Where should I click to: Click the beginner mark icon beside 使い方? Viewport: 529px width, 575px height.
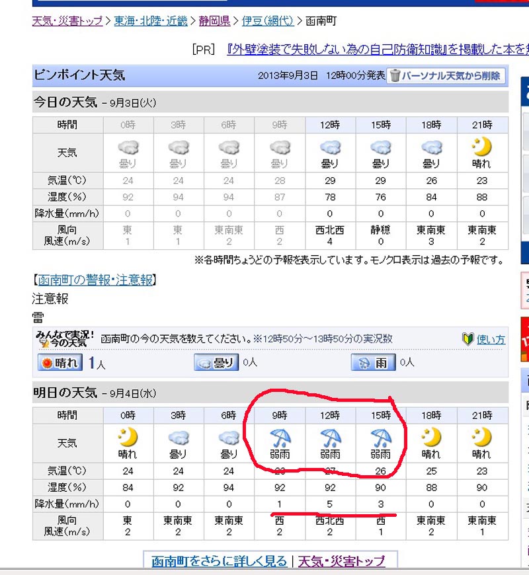click(x=468, y=339)
